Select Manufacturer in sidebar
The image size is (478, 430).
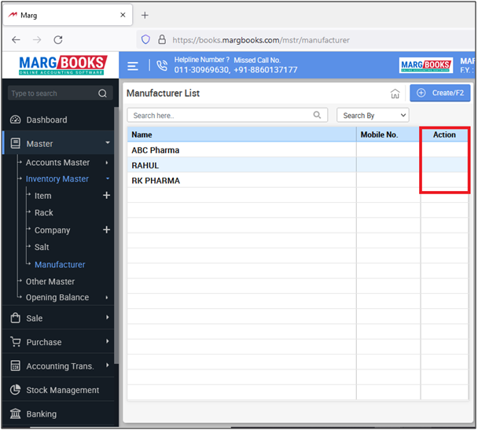coord(60,264)
